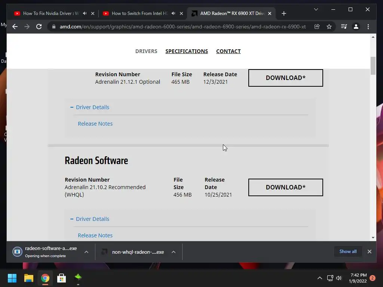Click the page scrollbar thumb
Viewport: 383px width, 287px height.
(373, 66)
